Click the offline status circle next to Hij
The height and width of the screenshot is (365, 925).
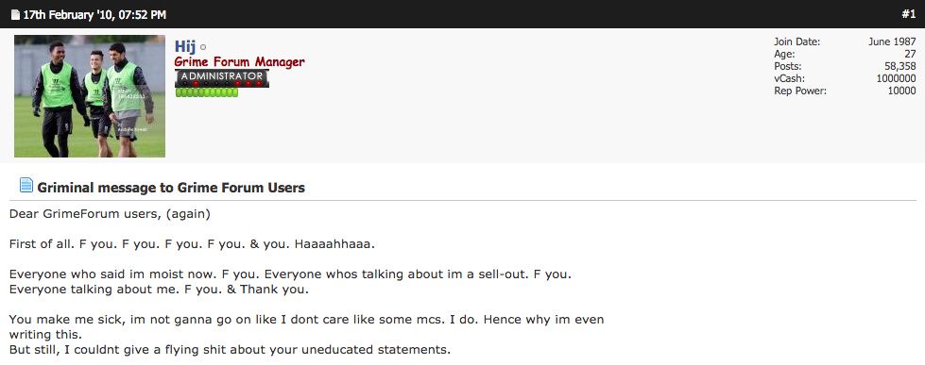click(203, 47)
